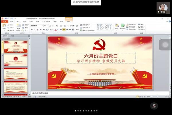Toggle Underline formatting

38,30
